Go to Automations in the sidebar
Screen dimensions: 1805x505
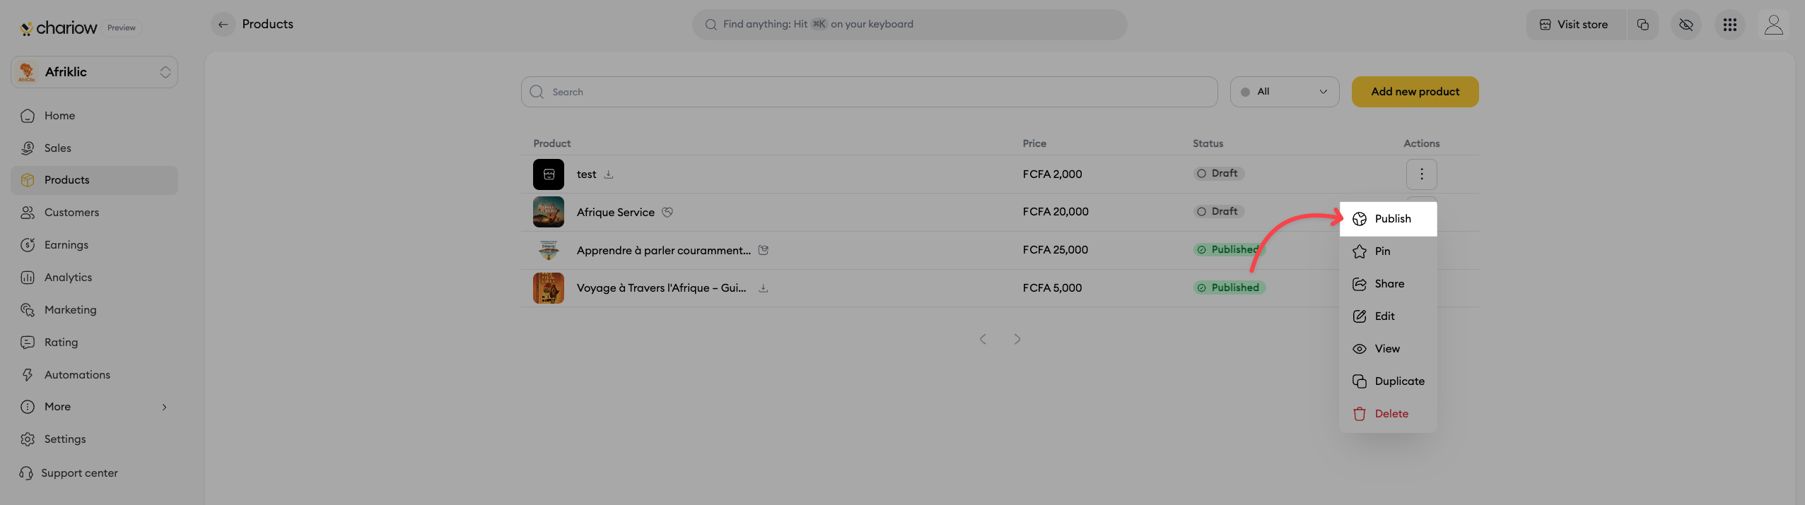coord(77,375)
